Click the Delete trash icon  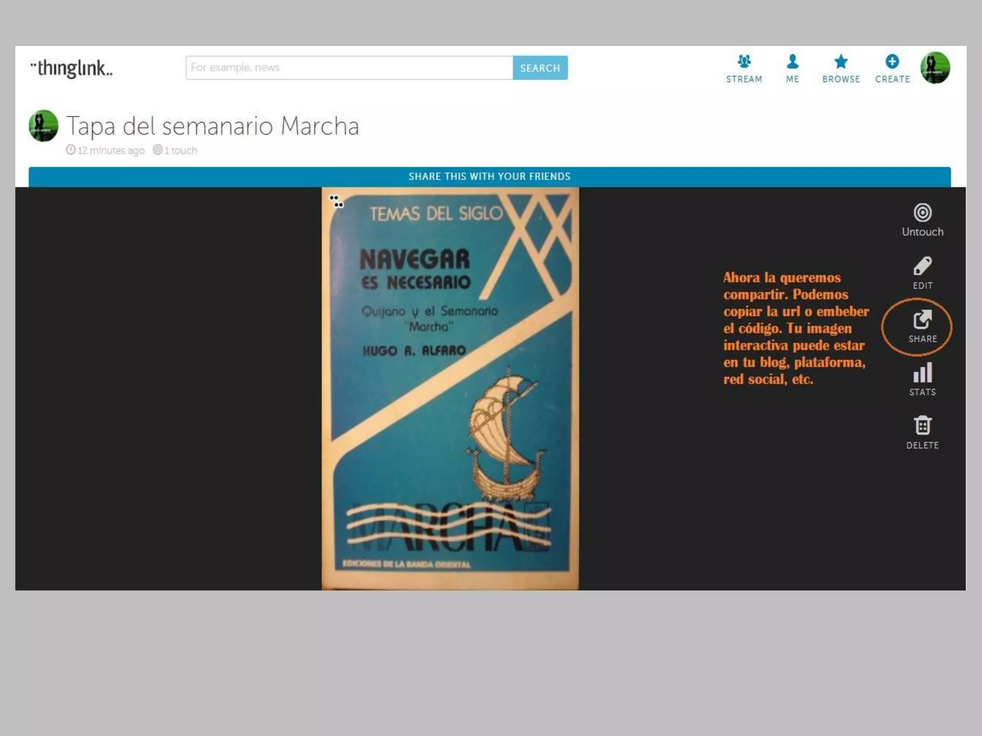pos(922,425)
